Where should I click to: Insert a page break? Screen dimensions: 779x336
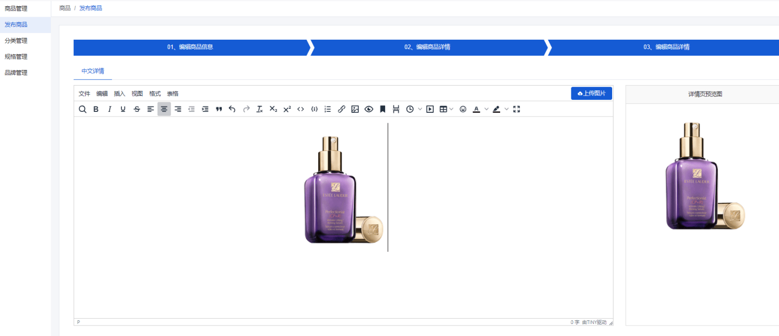[x=396, y=109]
